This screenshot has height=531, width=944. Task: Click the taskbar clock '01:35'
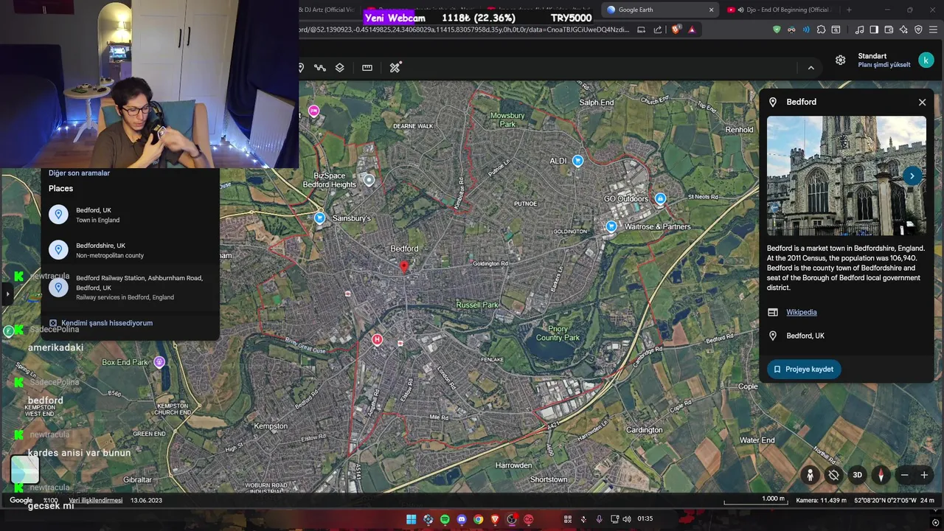tap(645, 518)
